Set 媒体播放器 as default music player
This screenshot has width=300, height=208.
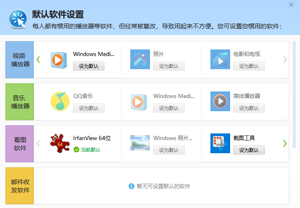(x=249, y=108)
